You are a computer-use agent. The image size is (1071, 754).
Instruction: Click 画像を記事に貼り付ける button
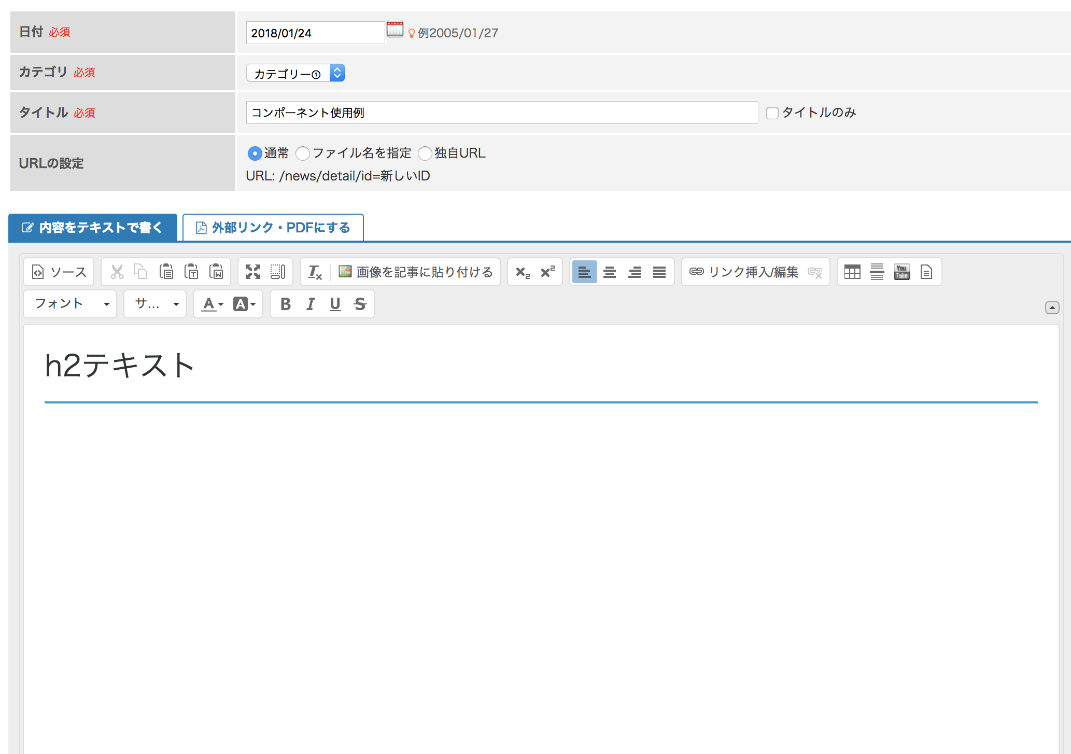pos(415,272)
